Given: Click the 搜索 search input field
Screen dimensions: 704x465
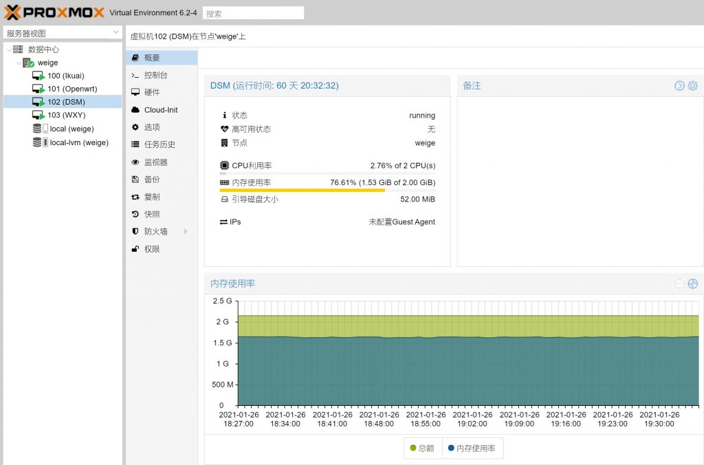Looking at the screenshot, I should point(253,13).
